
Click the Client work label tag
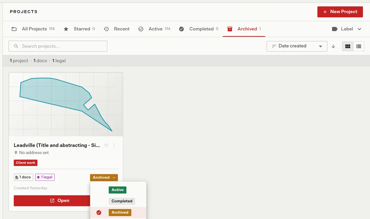tap(25, 163)
